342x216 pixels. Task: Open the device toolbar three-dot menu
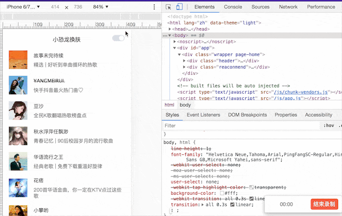pyautogui.click(x=154, y=7)
